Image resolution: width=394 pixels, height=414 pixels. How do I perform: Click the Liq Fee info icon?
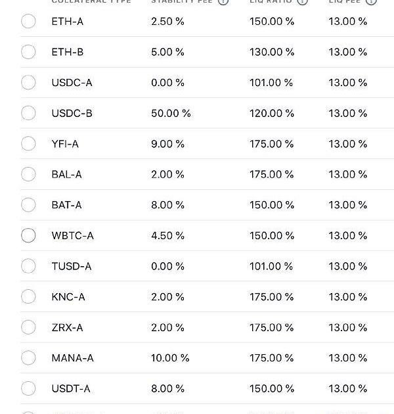pos(371,1)
